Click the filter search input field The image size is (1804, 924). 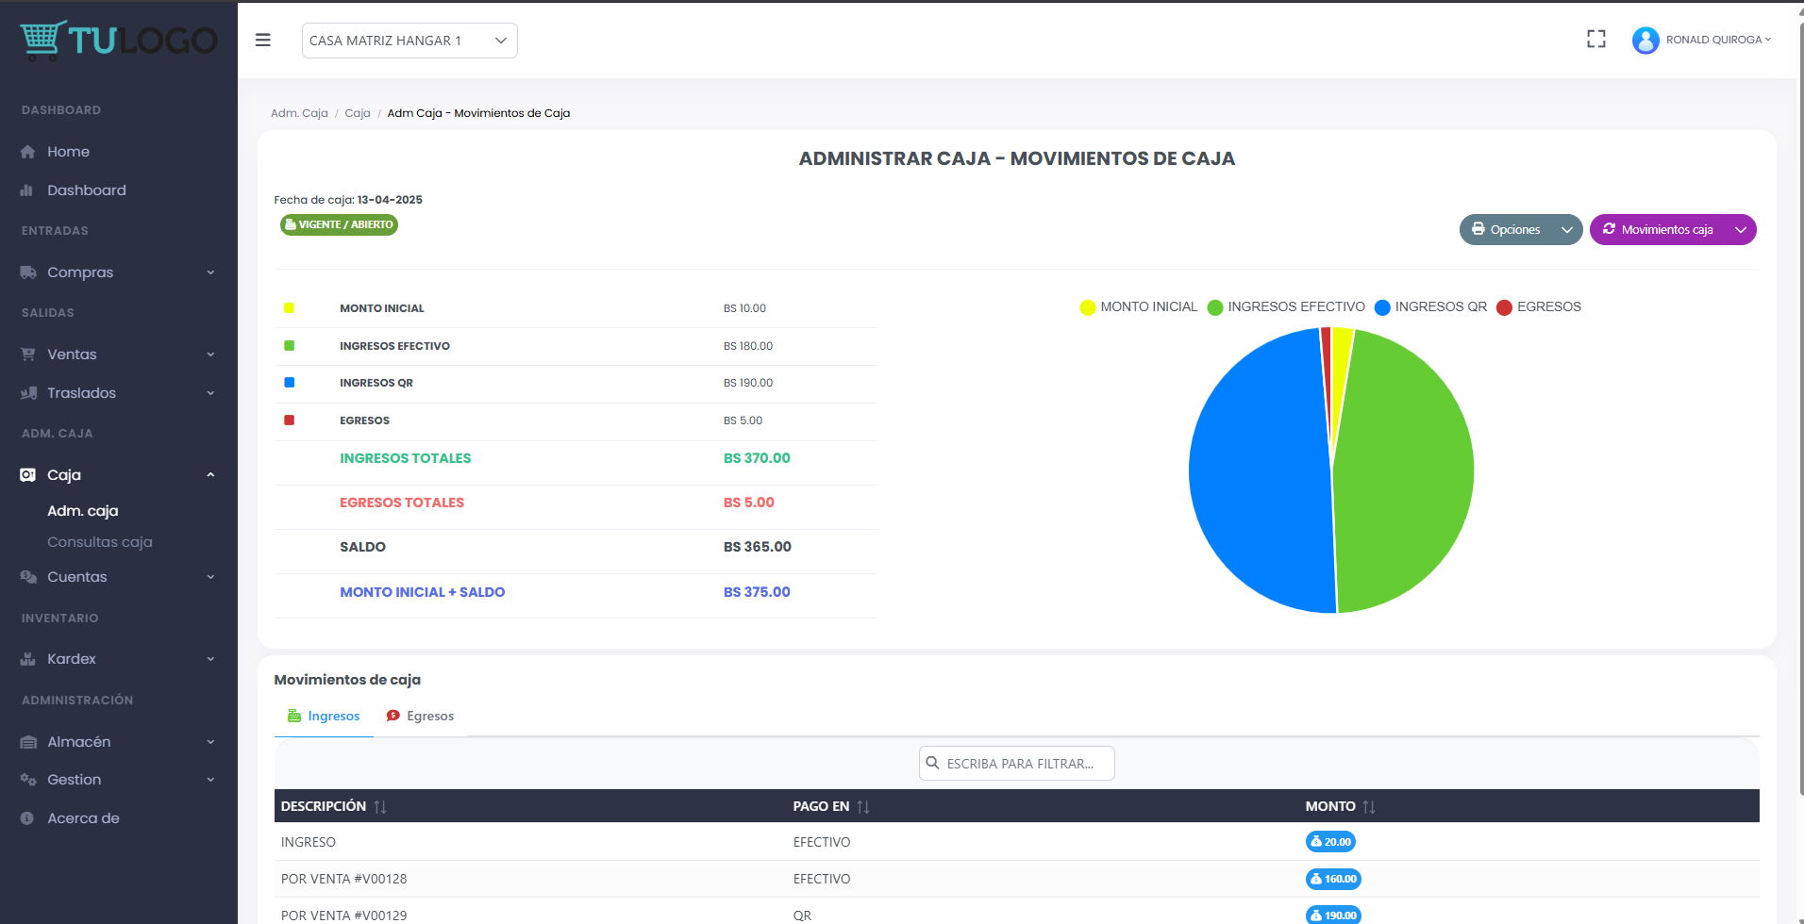(1017, 764)
